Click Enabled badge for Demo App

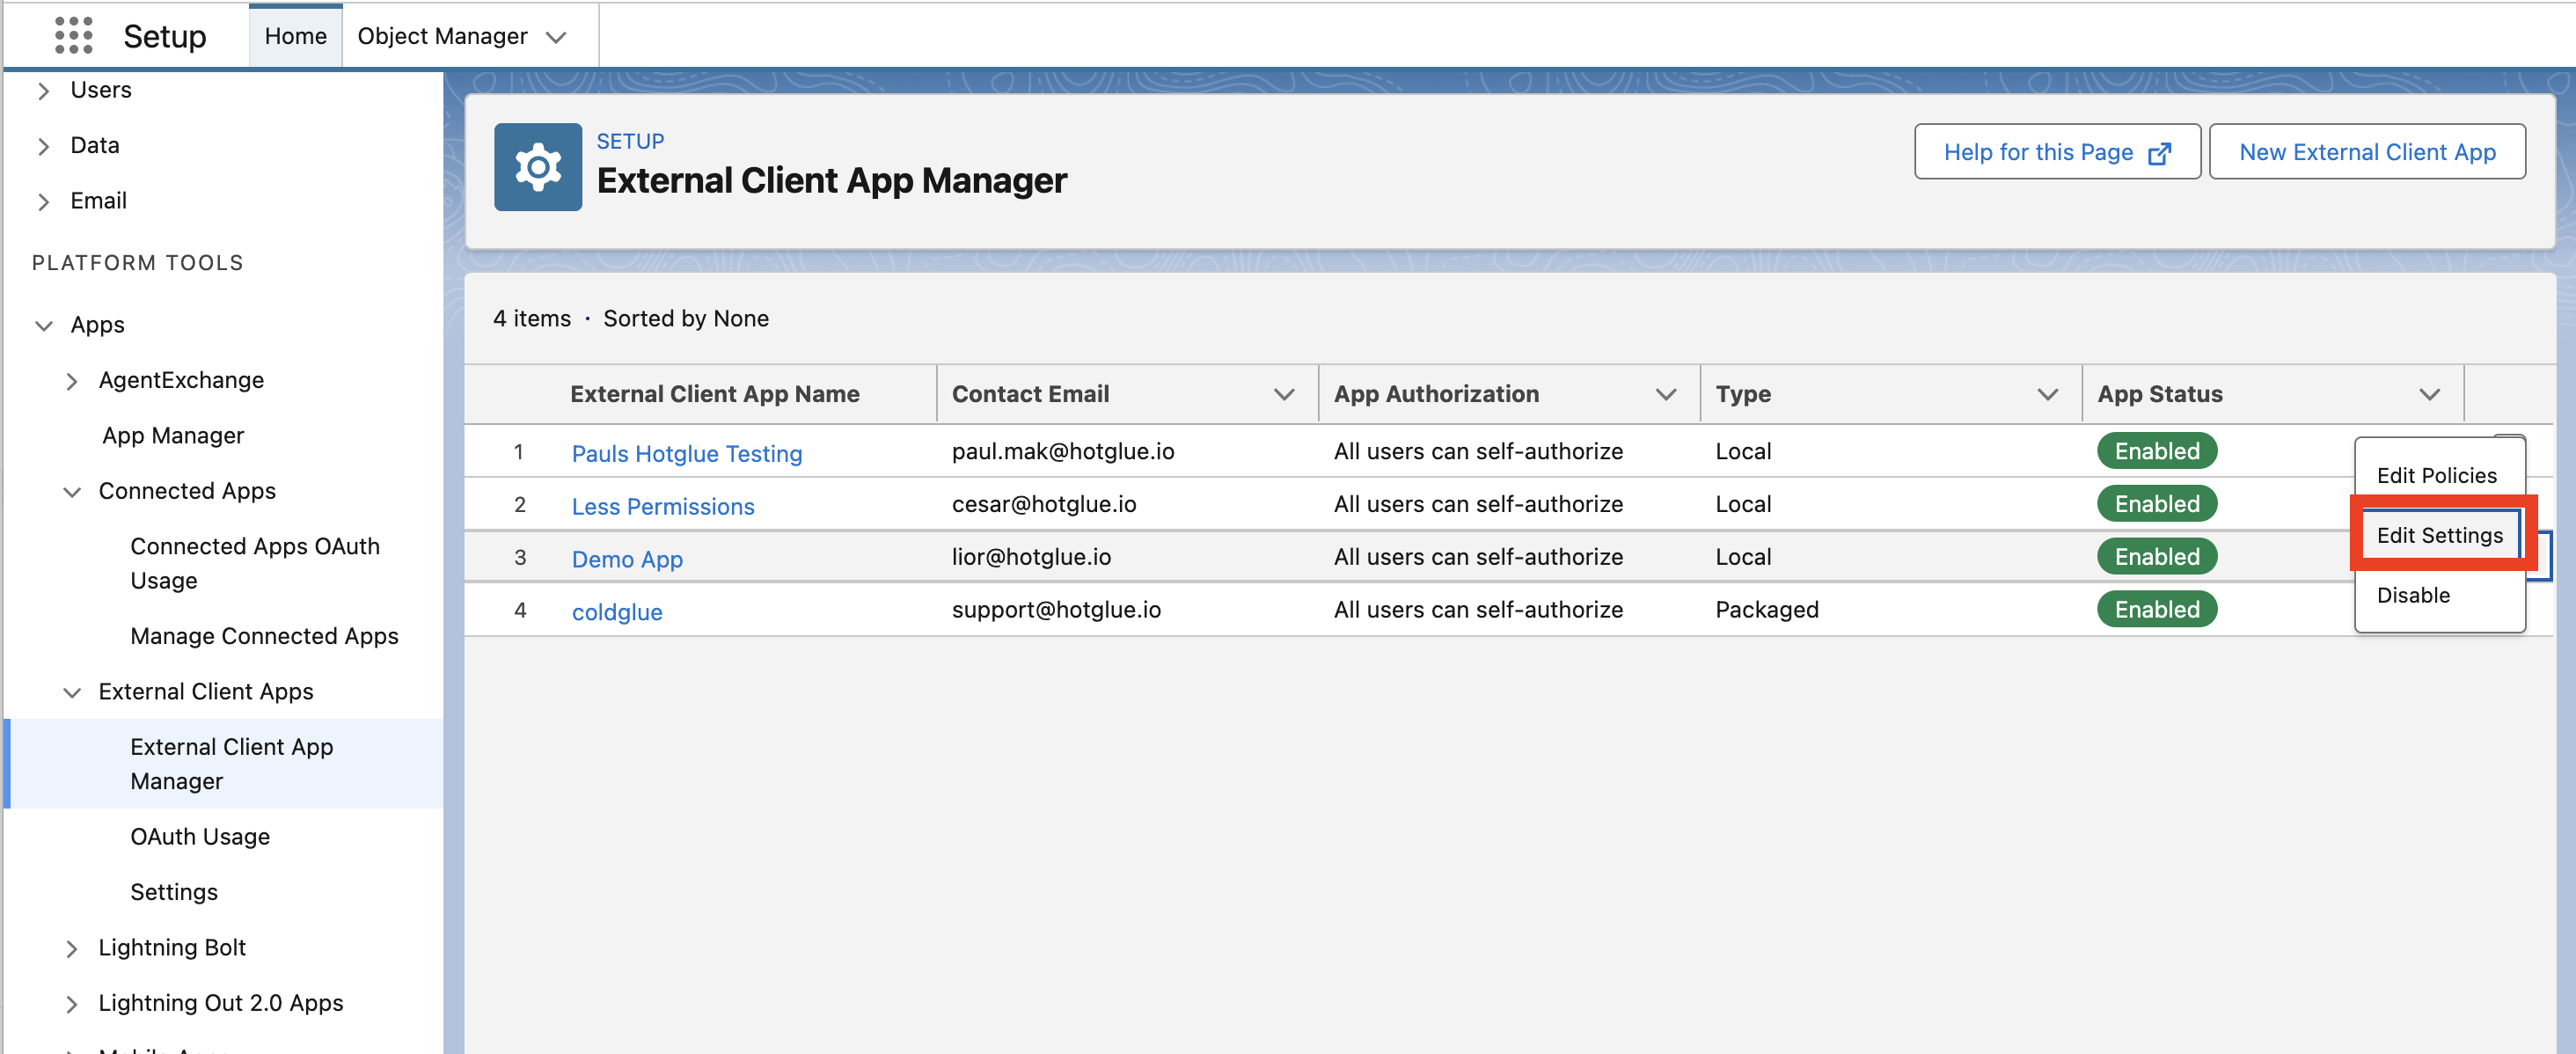(2156, 558)
